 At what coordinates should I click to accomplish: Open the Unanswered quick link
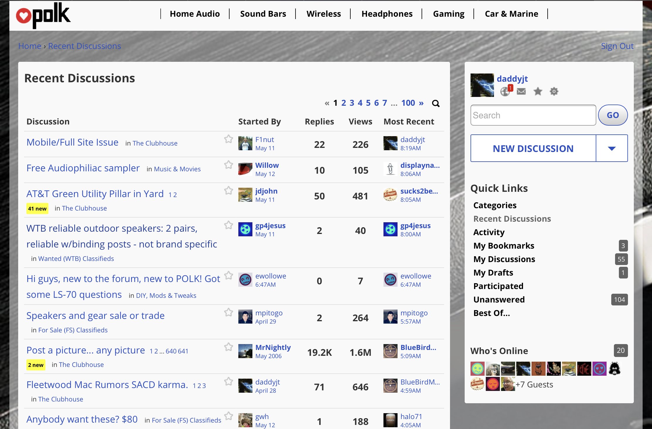pyautogui.click(x=499, y=300)
